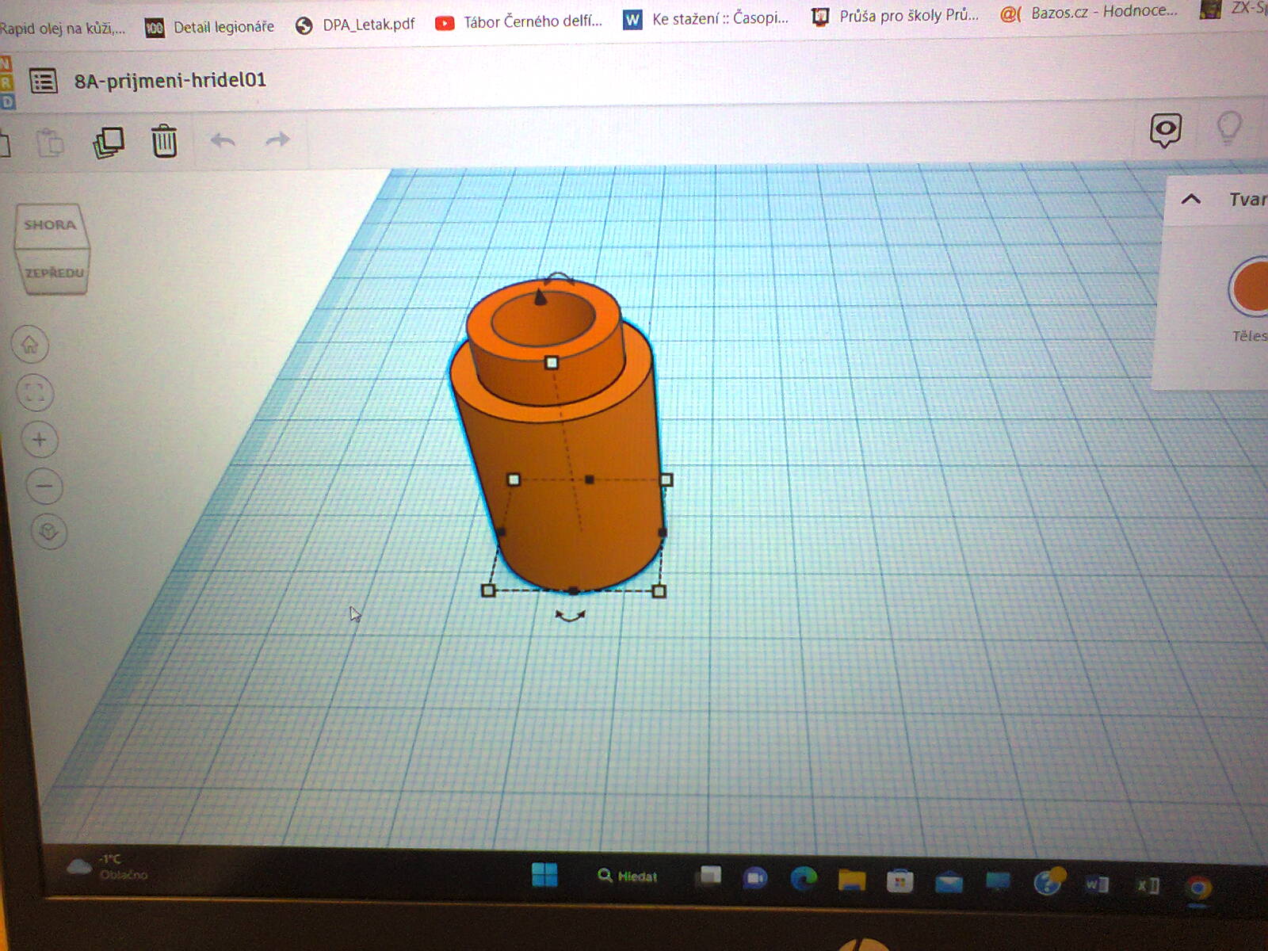Open the blue monitor app on the taskbar

point(998,881)
